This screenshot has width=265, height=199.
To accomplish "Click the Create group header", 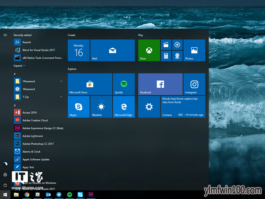I will (x=72, y=35).
